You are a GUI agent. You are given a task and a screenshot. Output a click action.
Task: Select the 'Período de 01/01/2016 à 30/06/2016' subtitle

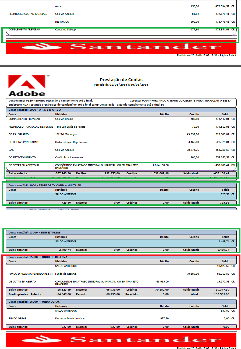pyautogui.click(x=121, y=85)
